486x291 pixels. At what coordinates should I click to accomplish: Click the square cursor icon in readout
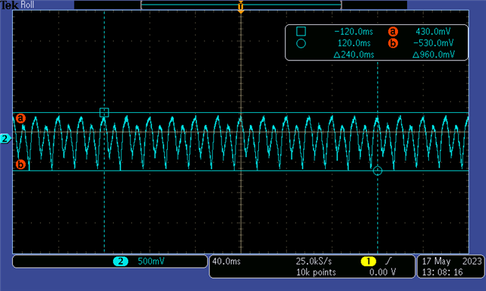point(301,31)
